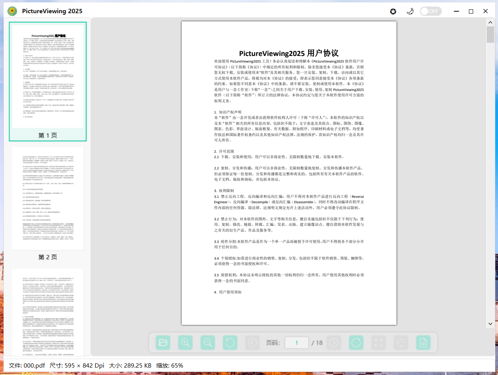Go to the previous page arrow
498x375 pixels.
click(x=253, y=342)
